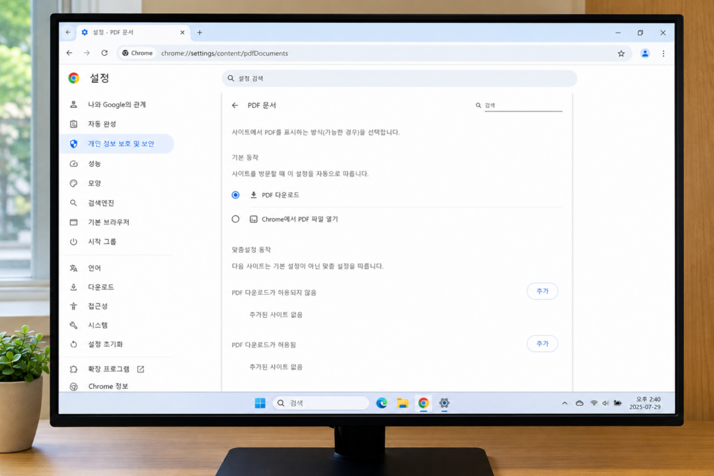
Task: Click the person icon for 나와 Google의 관계
Action: point(73,105)
